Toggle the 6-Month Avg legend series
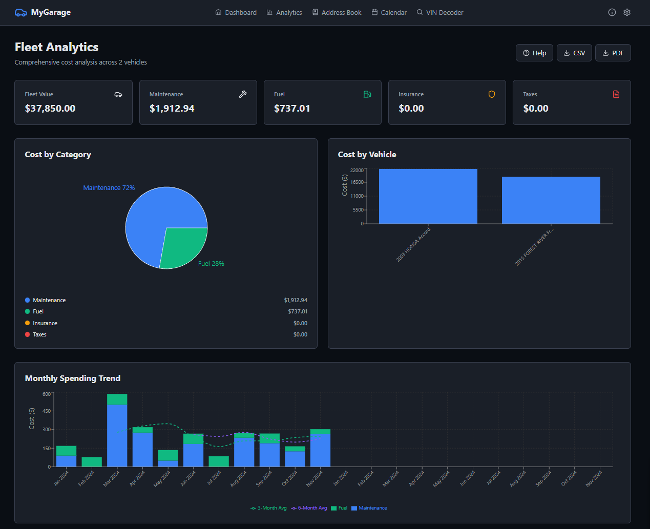650x529 pixels. click(x=309, y=508)
